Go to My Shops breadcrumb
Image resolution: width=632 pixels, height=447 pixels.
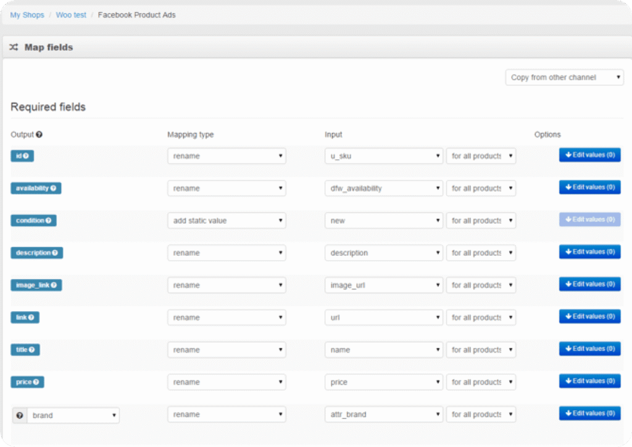27,15
